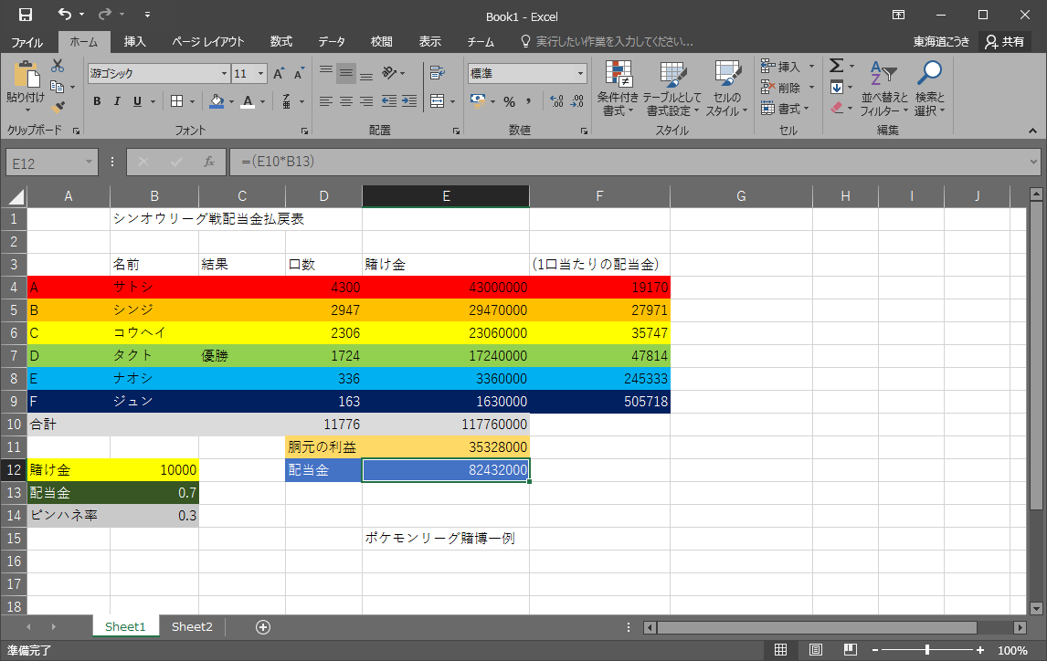This screenshot has width=1047, height=661.
Task: Click the AutoSum sigma icon
Action: pos(836,66)
